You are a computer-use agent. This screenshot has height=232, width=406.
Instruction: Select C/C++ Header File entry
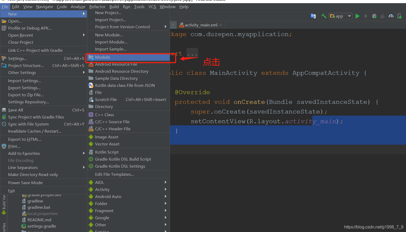pyautogui.click(x=128, y=129)
